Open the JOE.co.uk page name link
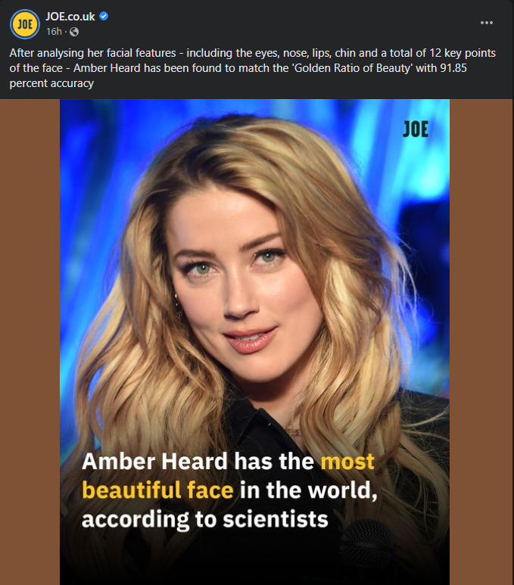Viewport: 514px width, 585px height. coord(70,17)
